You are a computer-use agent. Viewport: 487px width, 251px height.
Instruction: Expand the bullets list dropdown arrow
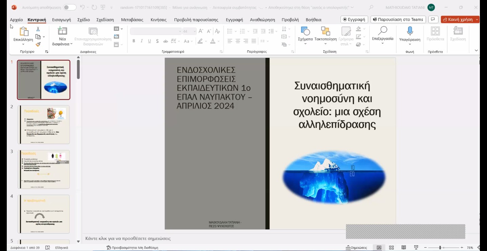click(x=235, y=31)
